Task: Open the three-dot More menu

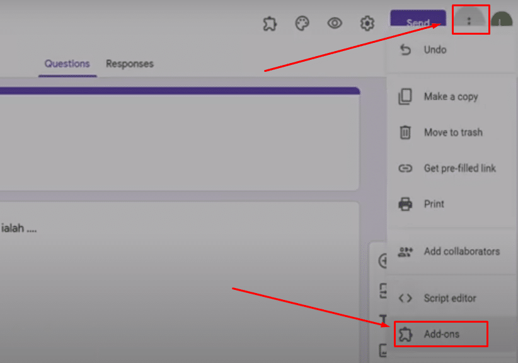Action: (x=469, y=21)
